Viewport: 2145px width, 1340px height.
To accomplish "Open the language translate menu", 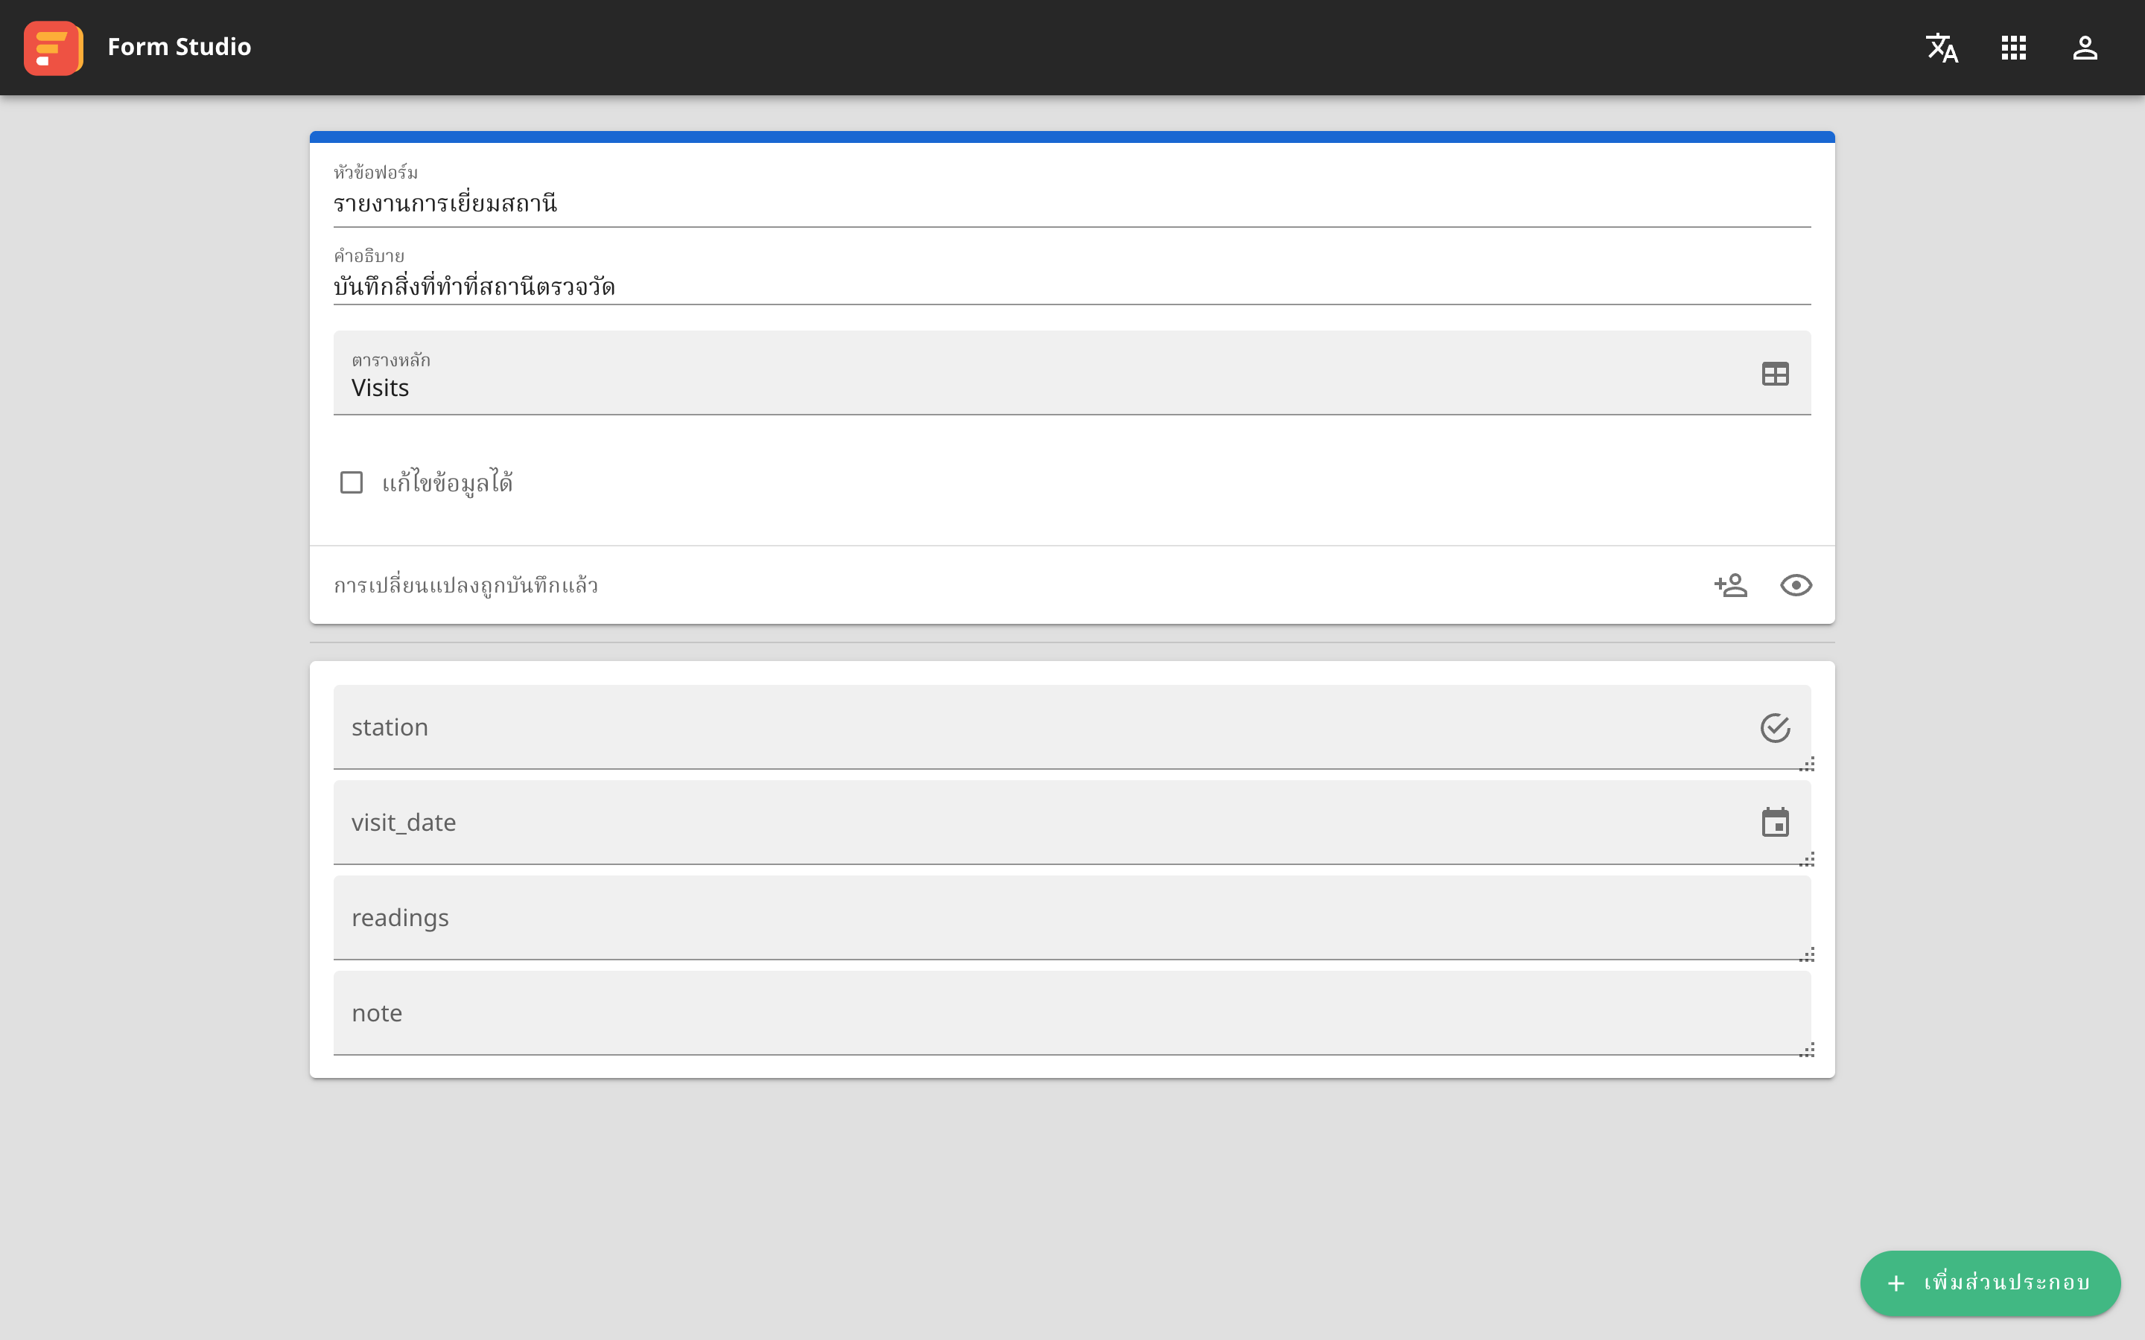I will tap(1942, 48).
